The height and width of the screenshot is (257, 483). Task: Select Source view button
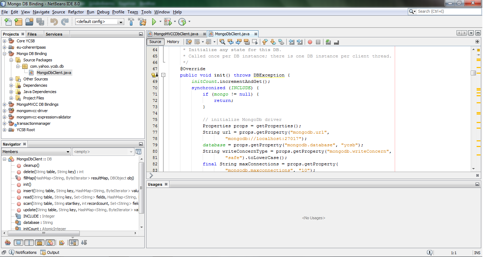coord(155,42)
